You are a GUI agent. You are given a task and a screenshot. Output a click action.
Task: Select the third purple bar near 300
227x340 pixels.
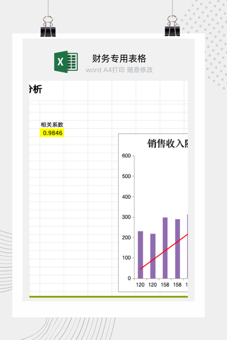click(x=165, y=248)
